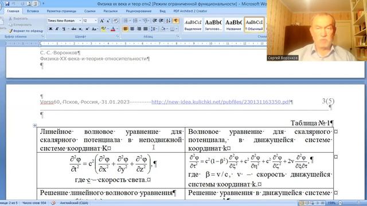The height and width of the screenshot is (206, 367).
Task: Create a multilevel list
Action: [x=145, y=21]
